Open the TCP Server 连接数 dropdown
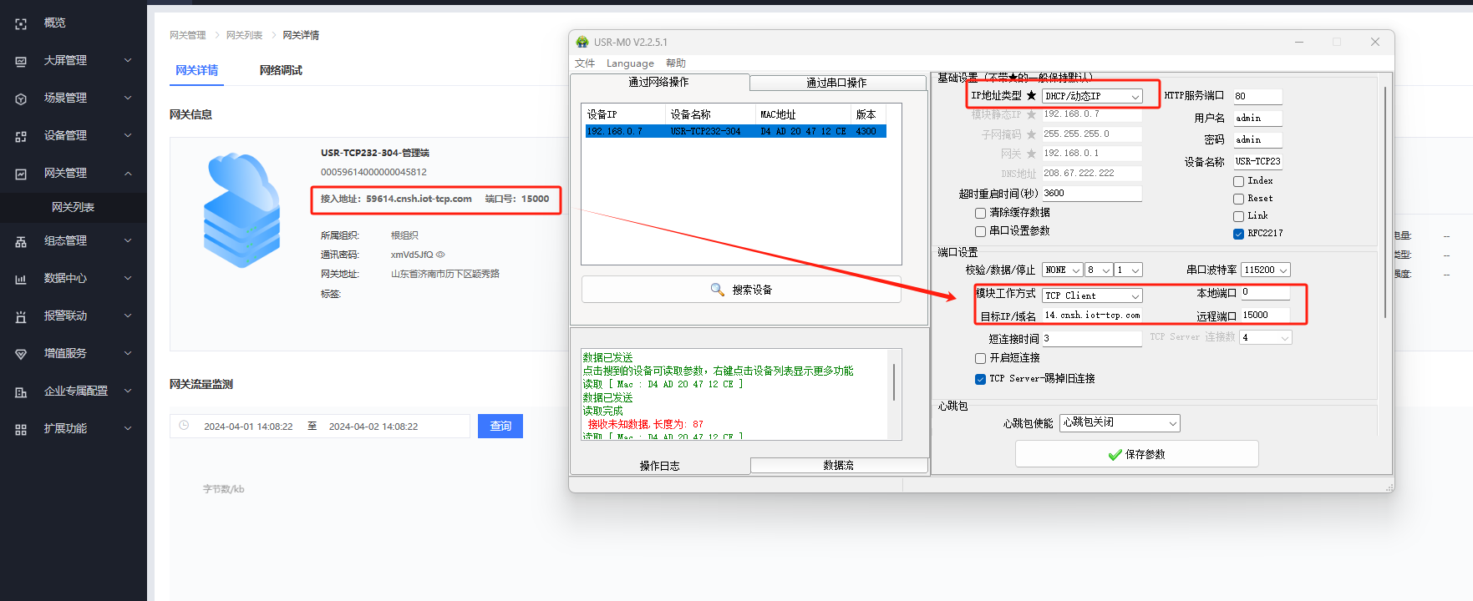Screen dimensions: 1473x601 click(1266, 337)
